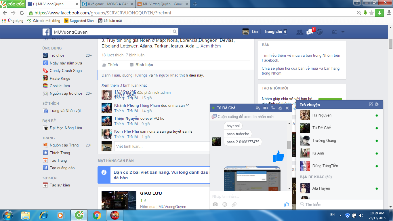
Task: Open Internet Explorer from the taskbar
Action: click(x=43, y=215)
